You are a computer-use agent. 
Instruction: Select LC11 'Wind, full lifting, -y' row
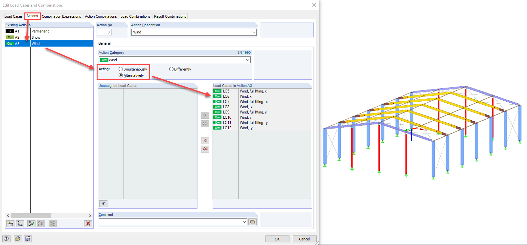click(262, 123)
